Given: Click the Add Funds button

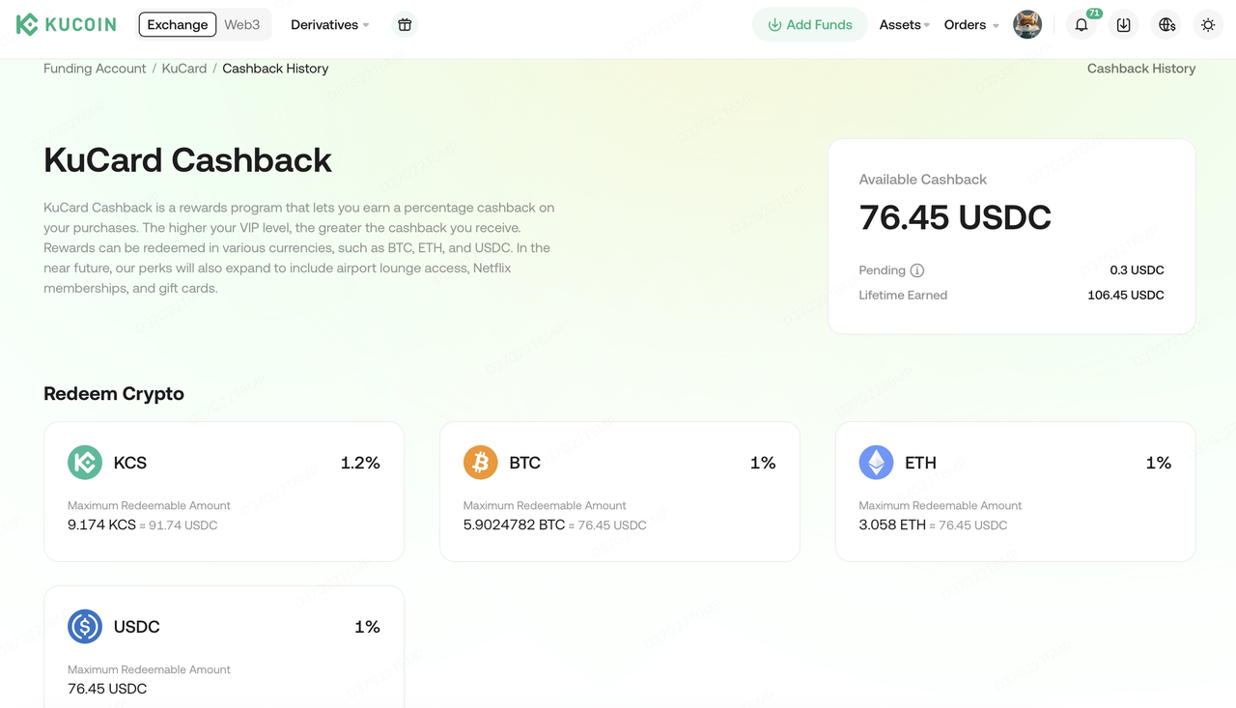Looking at the screenshot, I should (809, 25).
